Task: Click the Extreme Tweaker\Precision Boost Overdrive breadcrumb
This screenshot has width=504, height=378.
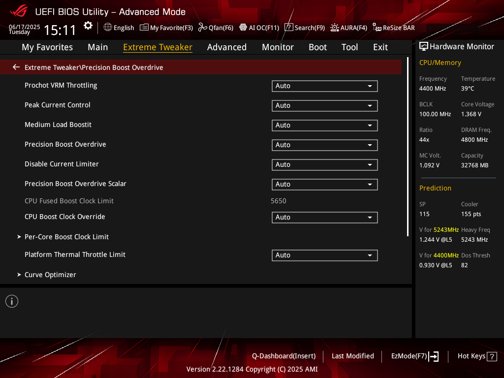Action: tap(94, 67)
